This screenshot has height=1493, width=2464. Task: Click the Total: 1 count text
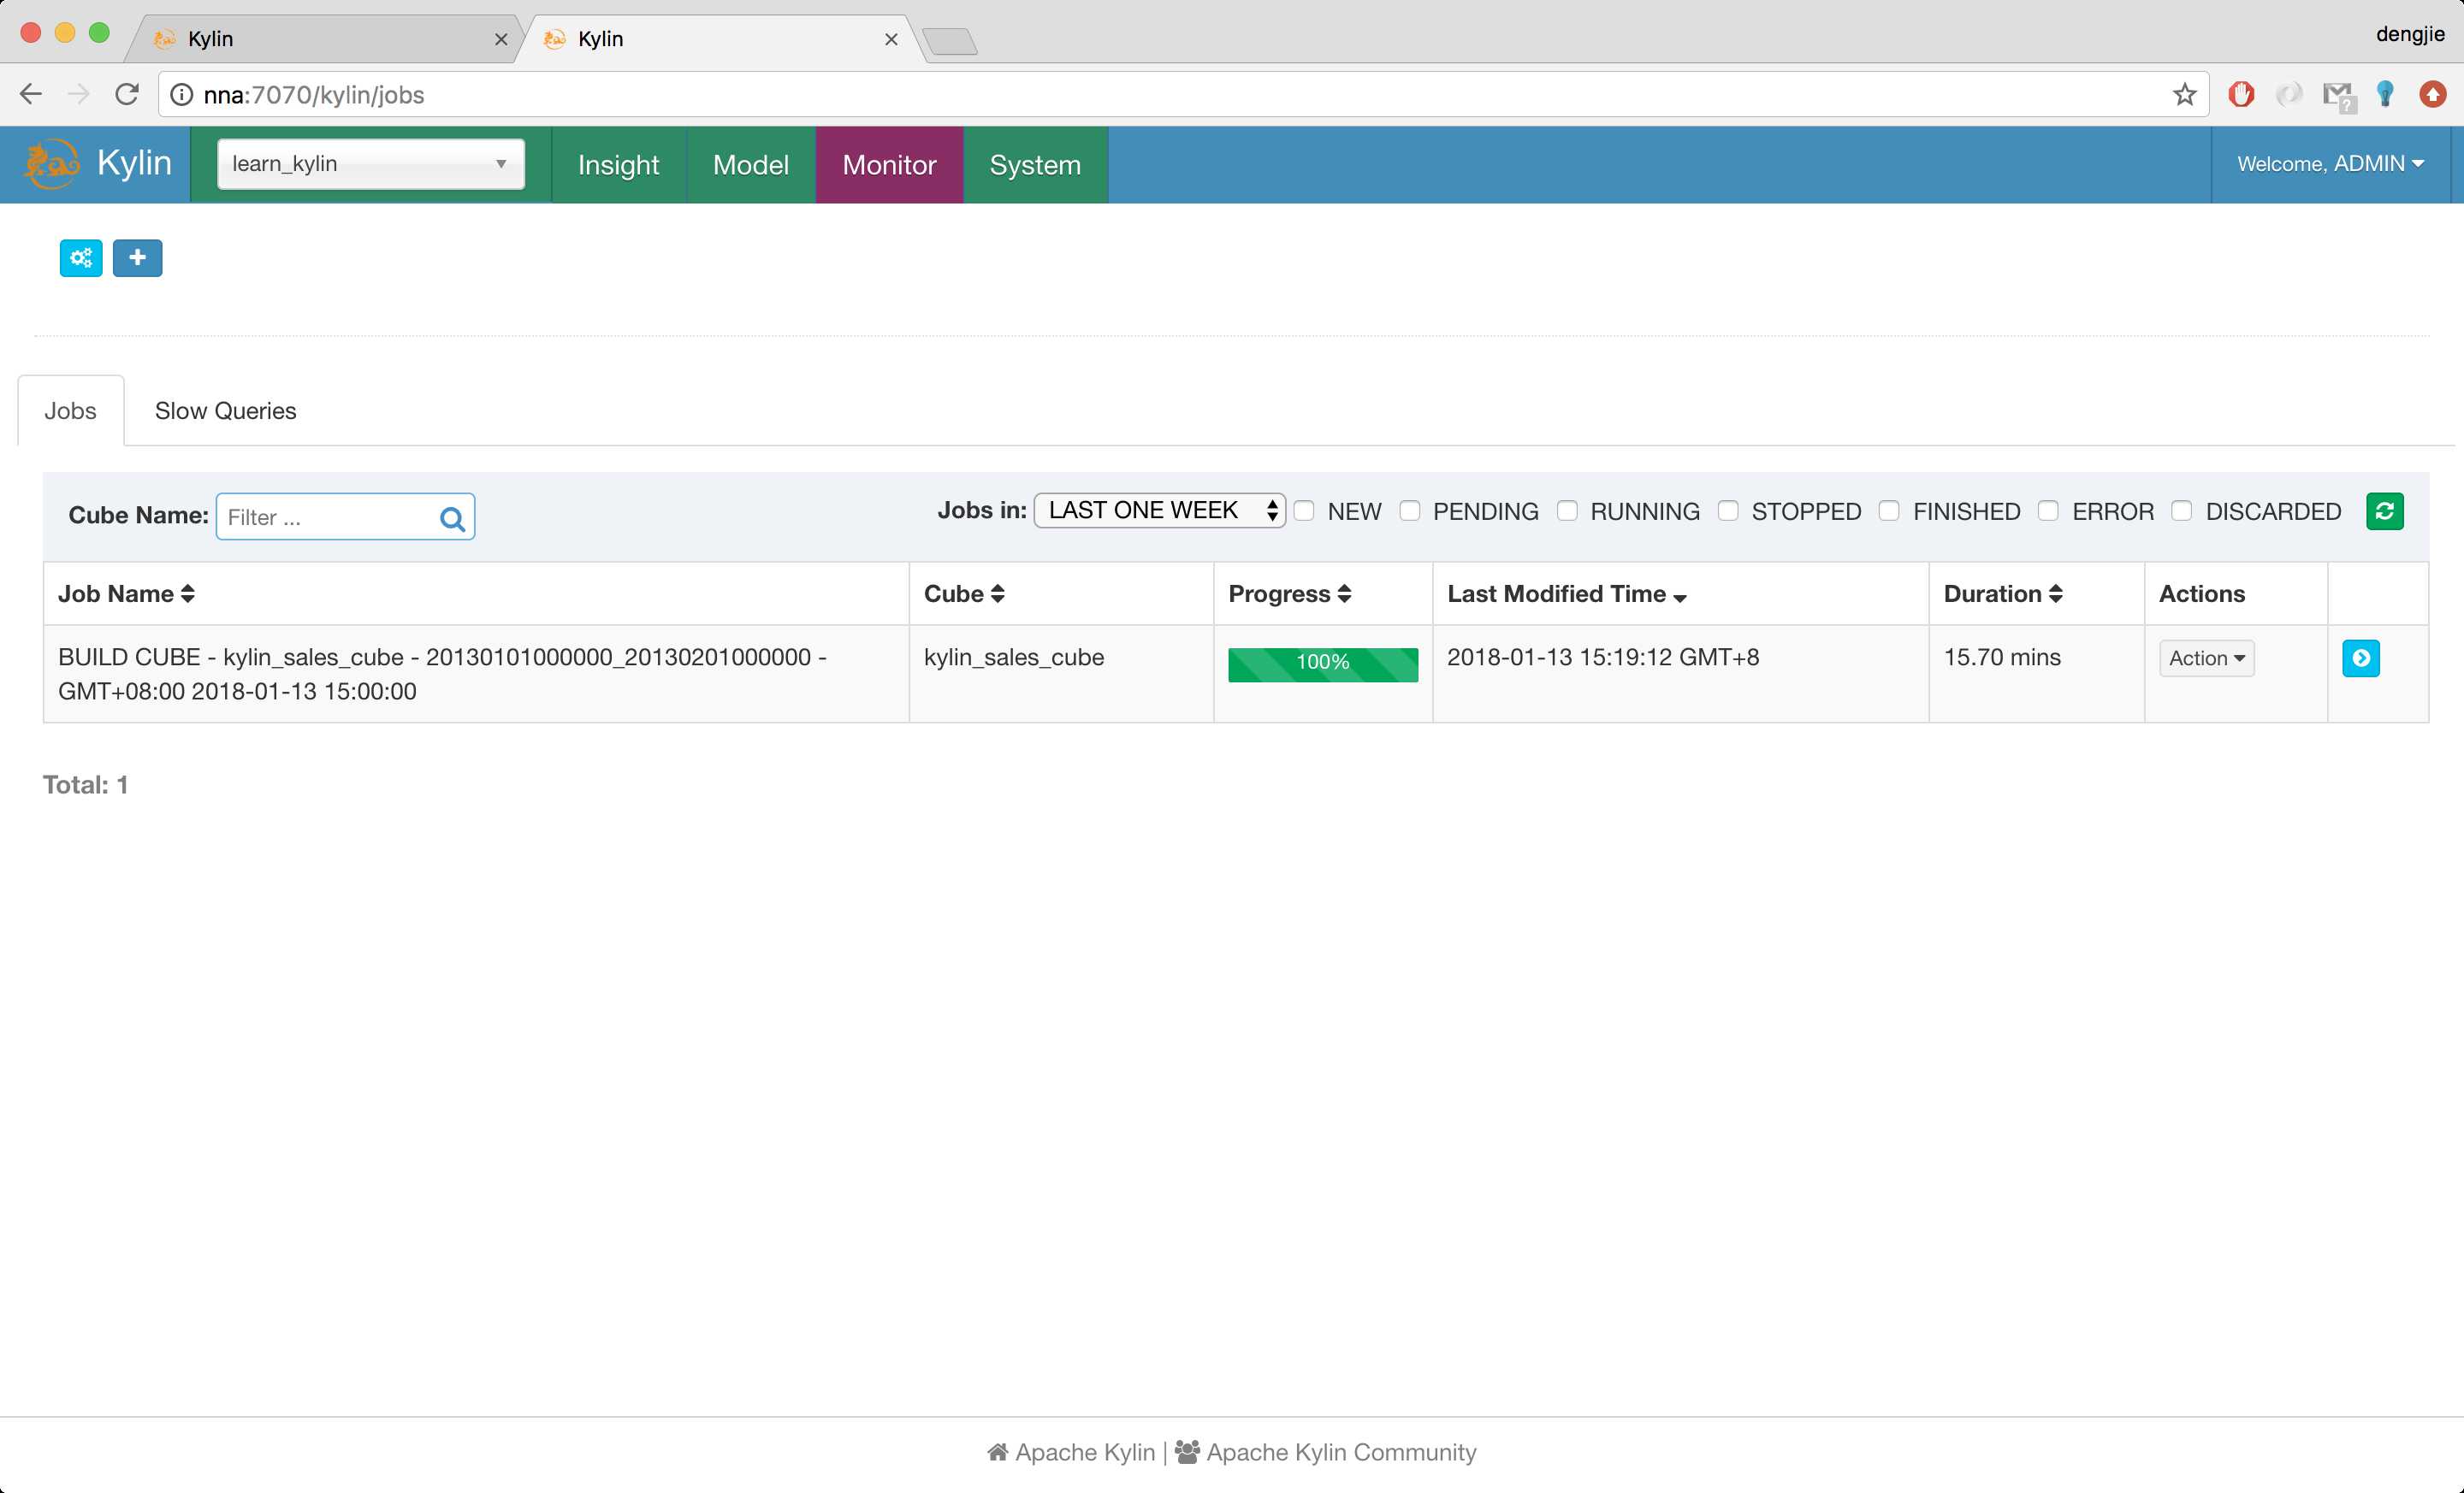coord(86,784)
